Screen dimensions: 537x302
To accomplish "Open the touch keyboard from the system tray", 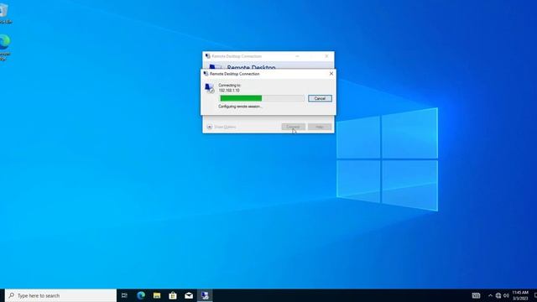I will (x=476, y=295).
